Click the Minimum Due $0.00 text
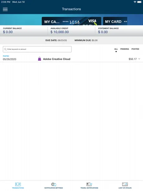This screenshot has height=191, width=143. pyautogui.click(x=86, y=40)
